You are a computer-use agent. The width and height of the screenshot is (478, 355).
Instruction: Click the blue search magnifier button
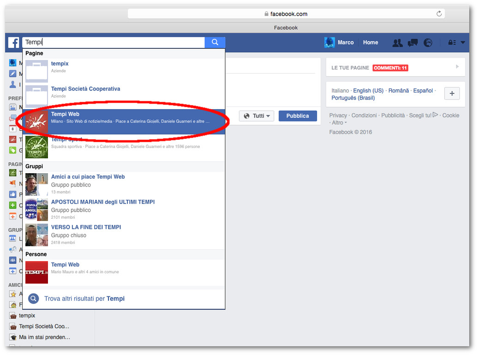[215, 42]
